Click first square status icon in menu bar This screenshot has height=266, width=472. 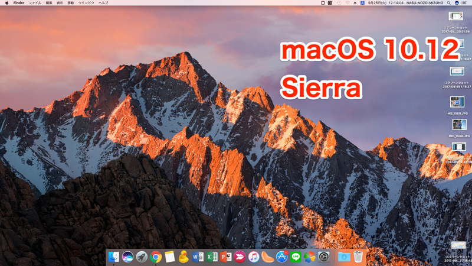[x=323, y=3]
